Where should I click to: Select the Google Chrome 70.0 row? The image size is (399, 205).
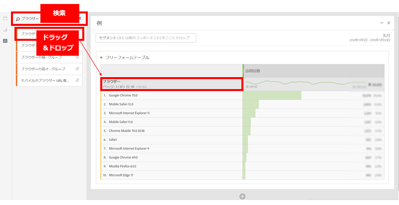pyautogui.click(x=172, y=95)
